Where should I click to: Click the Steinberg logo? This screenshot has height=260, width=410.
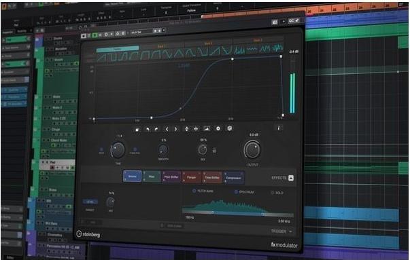pyautogui.click(x=88, y=234)
